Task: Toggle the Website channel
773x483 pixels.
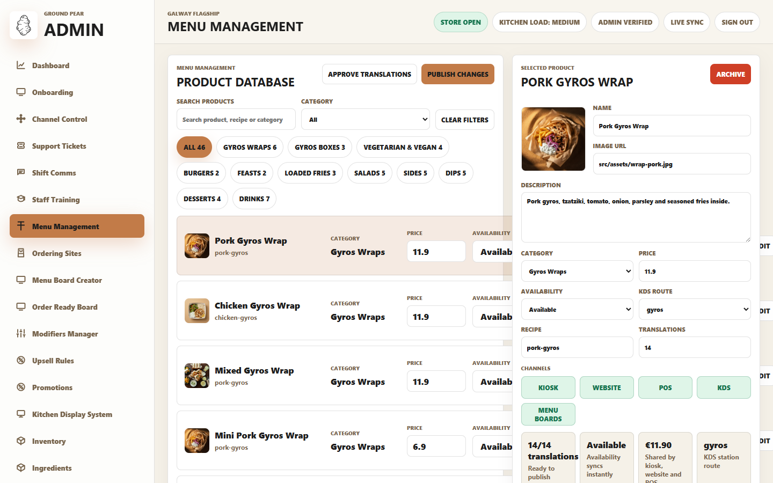Action: (607, 387)
